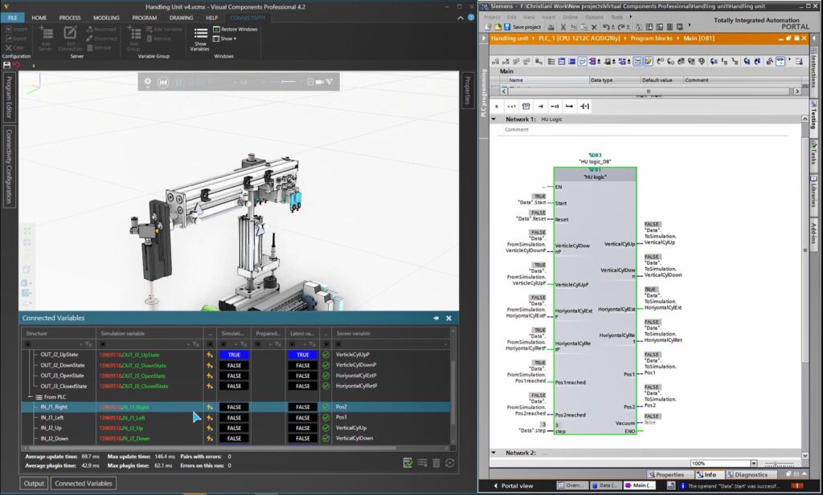This screenshot has height=495, width=823.
Task: Switch to the MODELING ribbon tab
Action: coord(105,17)
